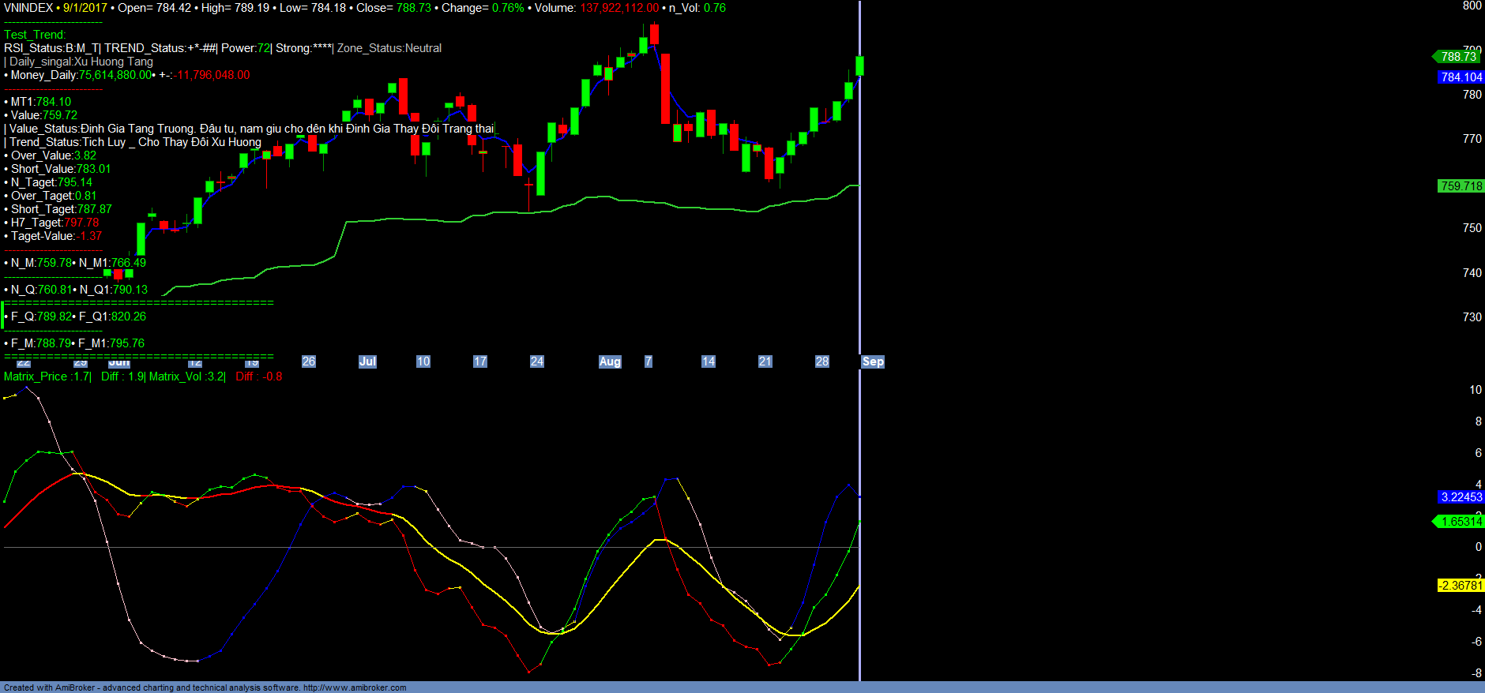Click the Jul month label on date axis
1485x693 pixels.
tap(367, 361)
